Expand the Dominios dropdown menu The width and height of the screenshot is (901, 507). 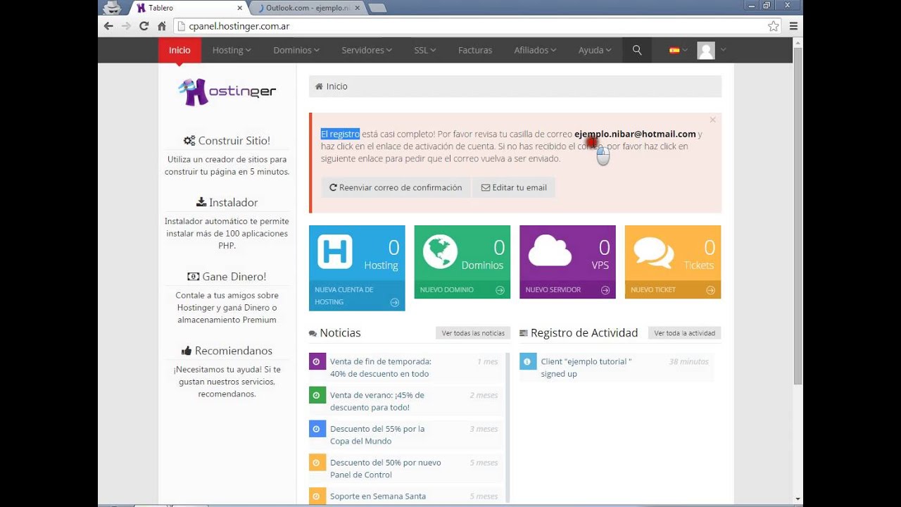pos(296,50)
